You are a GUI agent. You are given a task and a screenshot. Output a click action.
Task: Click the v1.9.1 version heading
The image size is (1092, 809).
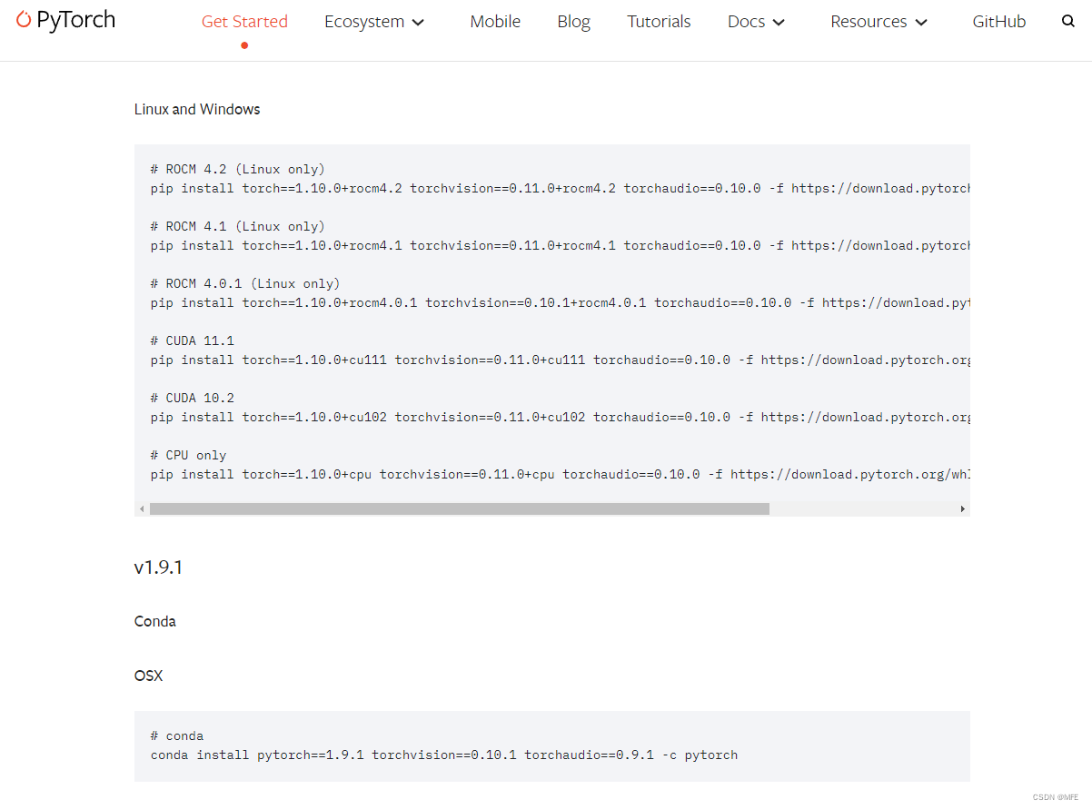pos(158,567)
